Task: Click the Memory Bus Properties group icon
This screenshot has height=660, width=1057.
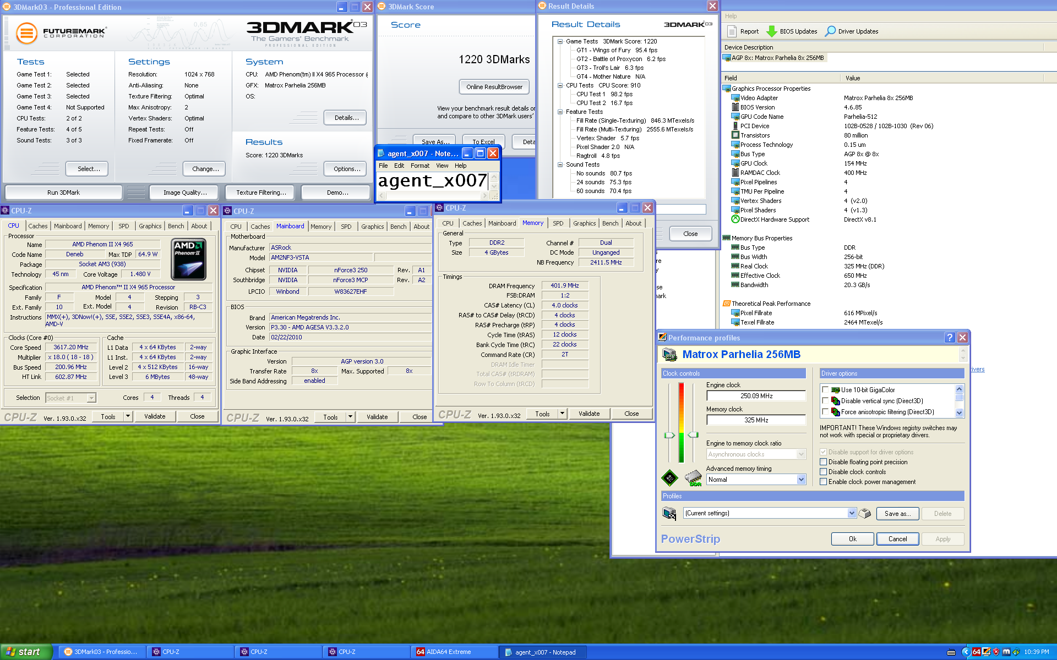Action: [x=727, y=238]
